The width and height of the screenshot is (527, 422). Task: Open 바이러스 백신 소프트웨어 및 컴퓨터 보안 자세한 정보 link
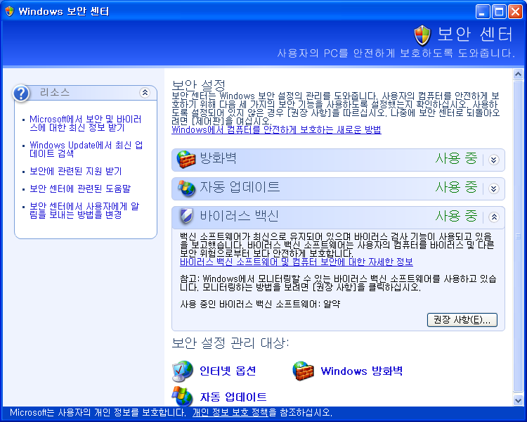click(297, 262)
